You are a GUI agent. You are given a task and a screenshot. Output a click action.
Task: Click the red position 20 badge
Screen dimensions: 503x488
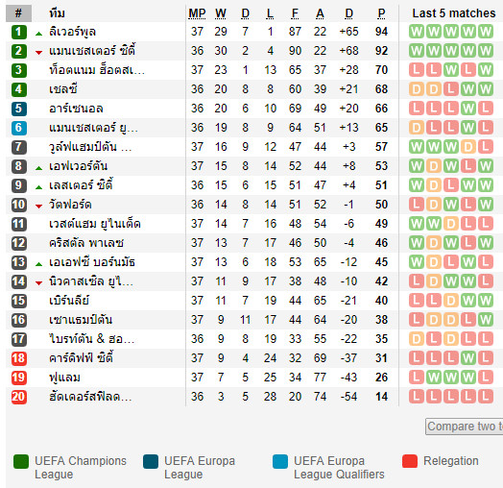click(19, 397)
